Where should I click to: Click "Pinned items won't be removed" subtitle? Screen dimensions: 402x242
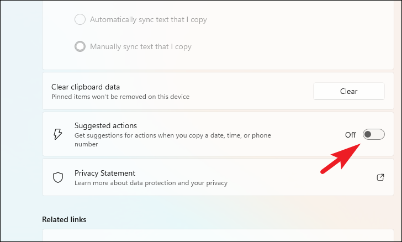click(x=120, y=97)
